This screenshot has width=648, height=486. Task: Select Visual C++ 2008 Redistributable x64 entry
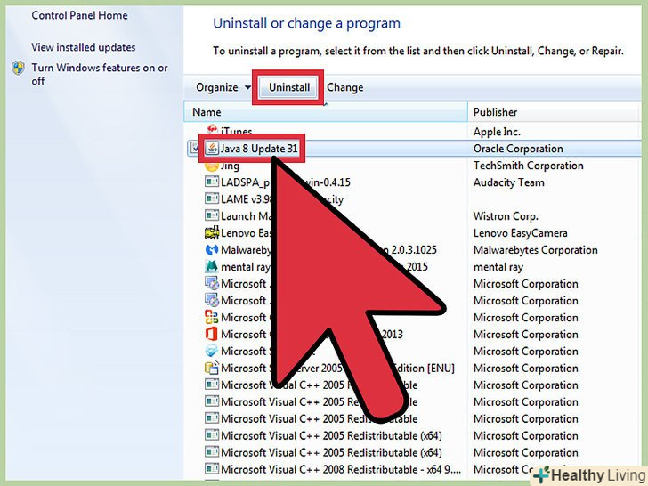point(341,469)
